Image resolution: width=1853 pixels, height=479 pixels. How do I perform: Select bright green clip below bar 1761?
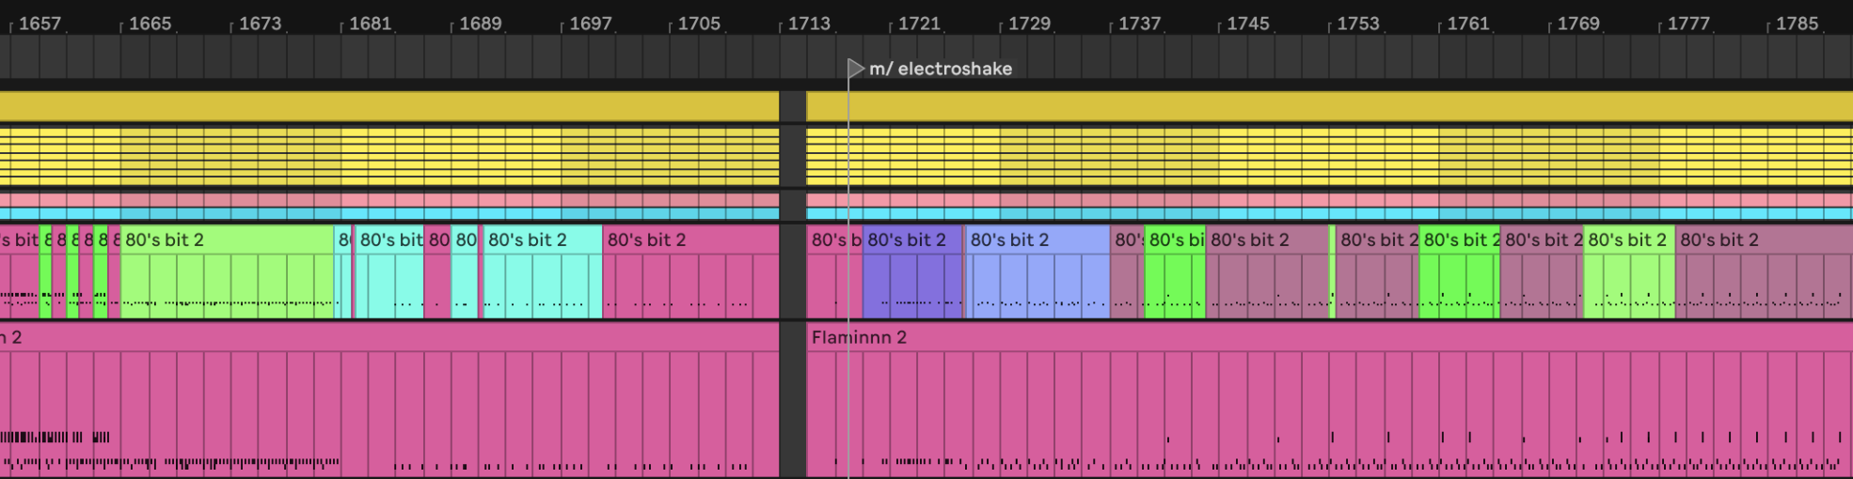[x=1458, y=272]
